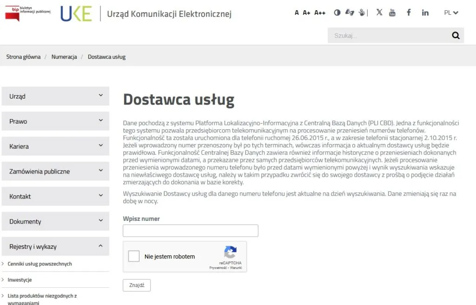Increase font size with A+

point(307,13)
